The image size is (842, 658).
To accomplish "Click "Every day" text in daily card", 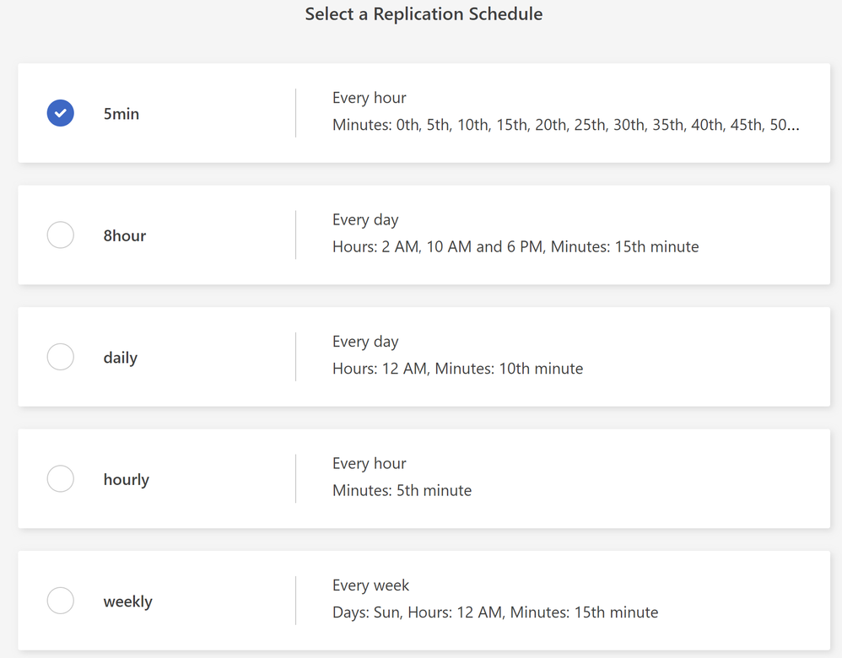I will (x=365, y=342).
